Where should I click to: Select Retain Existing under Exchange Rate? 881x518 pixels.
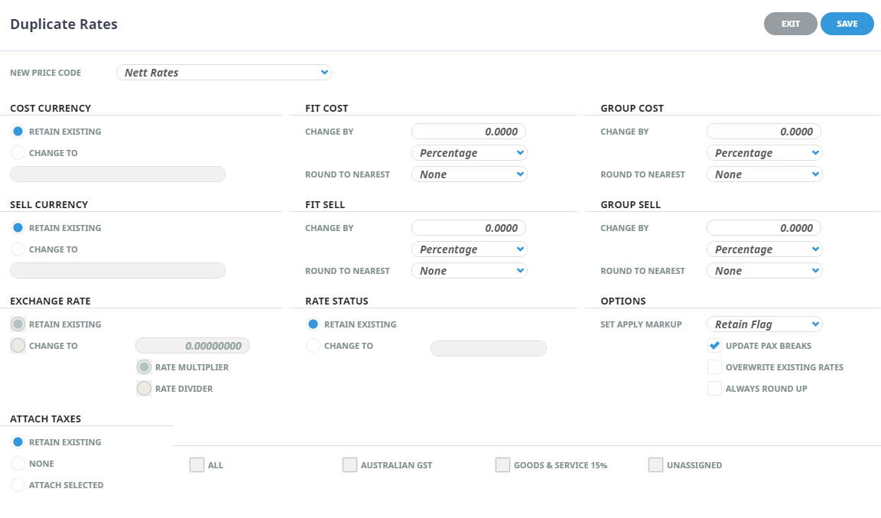[18, 324]
